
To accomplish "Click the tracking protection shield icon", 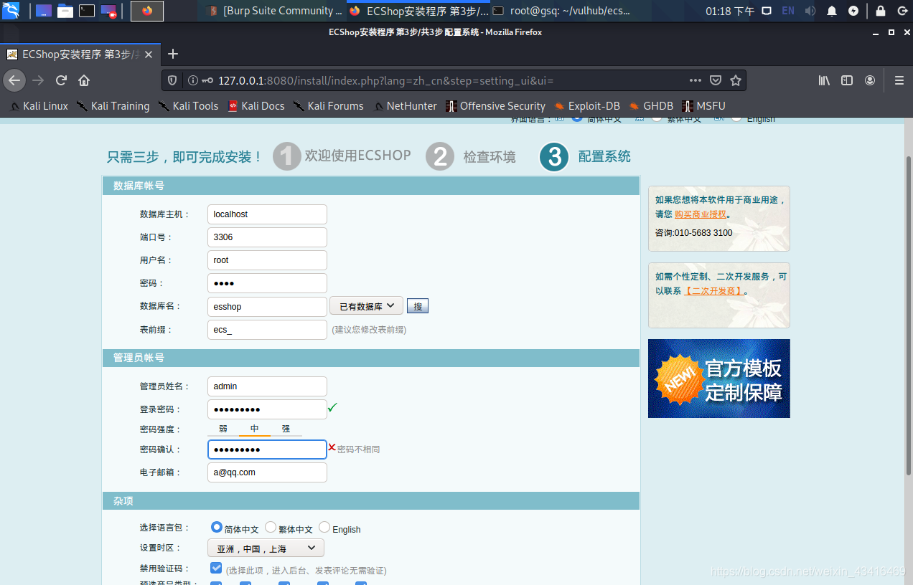I will 172,80.
